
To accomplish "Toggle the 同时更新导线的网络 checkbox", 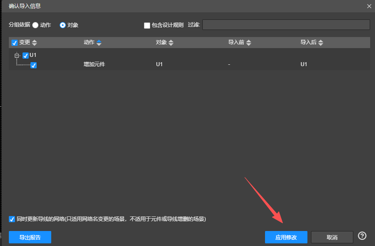I will coord(12,219).
